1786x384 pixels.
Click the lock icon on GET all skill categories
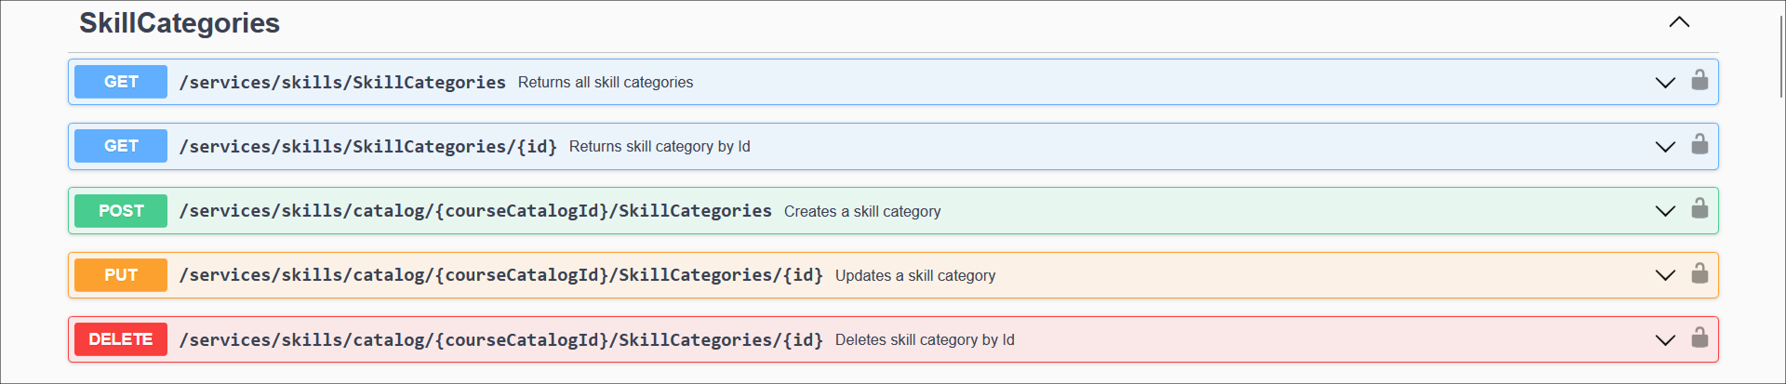point(1699,81)
